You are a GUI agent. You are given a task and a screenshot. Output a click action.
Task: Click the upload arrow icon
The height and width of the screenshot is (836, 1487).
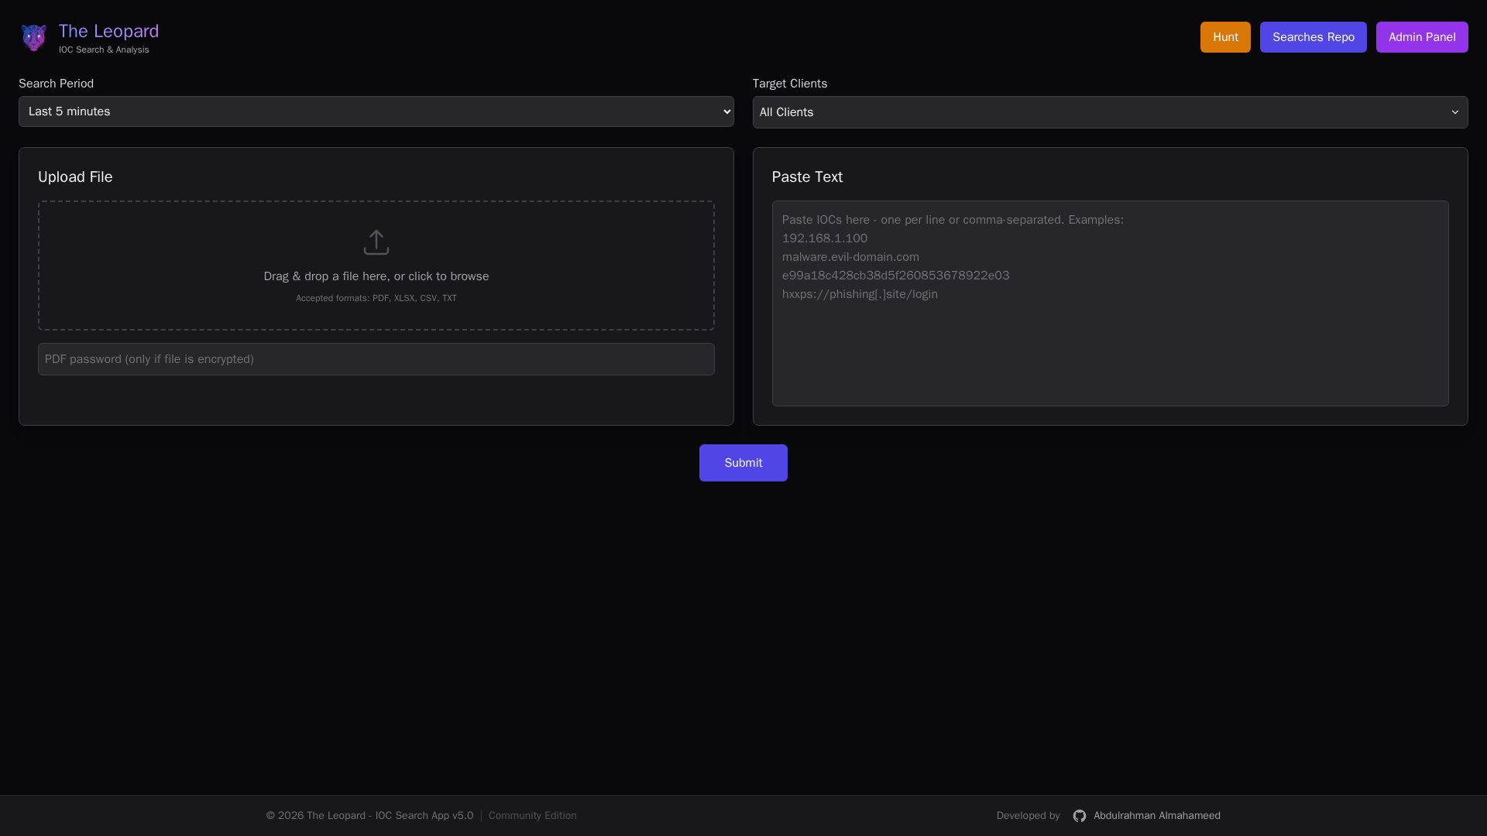pos(376,242)
